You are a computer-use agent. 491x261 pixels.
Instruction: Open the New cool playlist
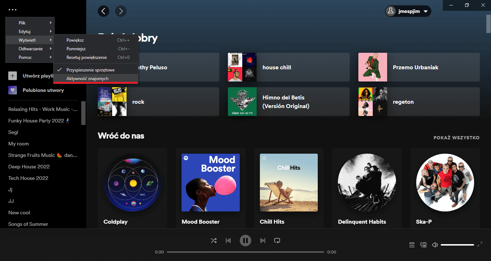click(x=19, y=213)
